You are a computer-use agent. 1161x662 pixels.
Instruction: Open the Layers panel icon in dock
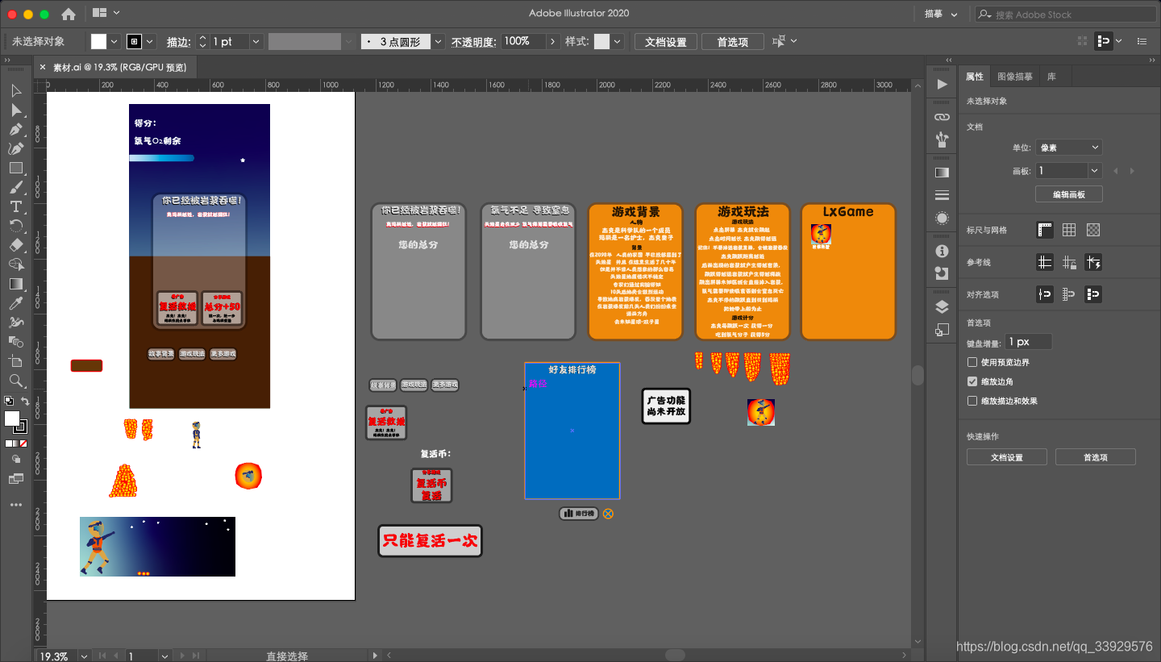point(942,306)
